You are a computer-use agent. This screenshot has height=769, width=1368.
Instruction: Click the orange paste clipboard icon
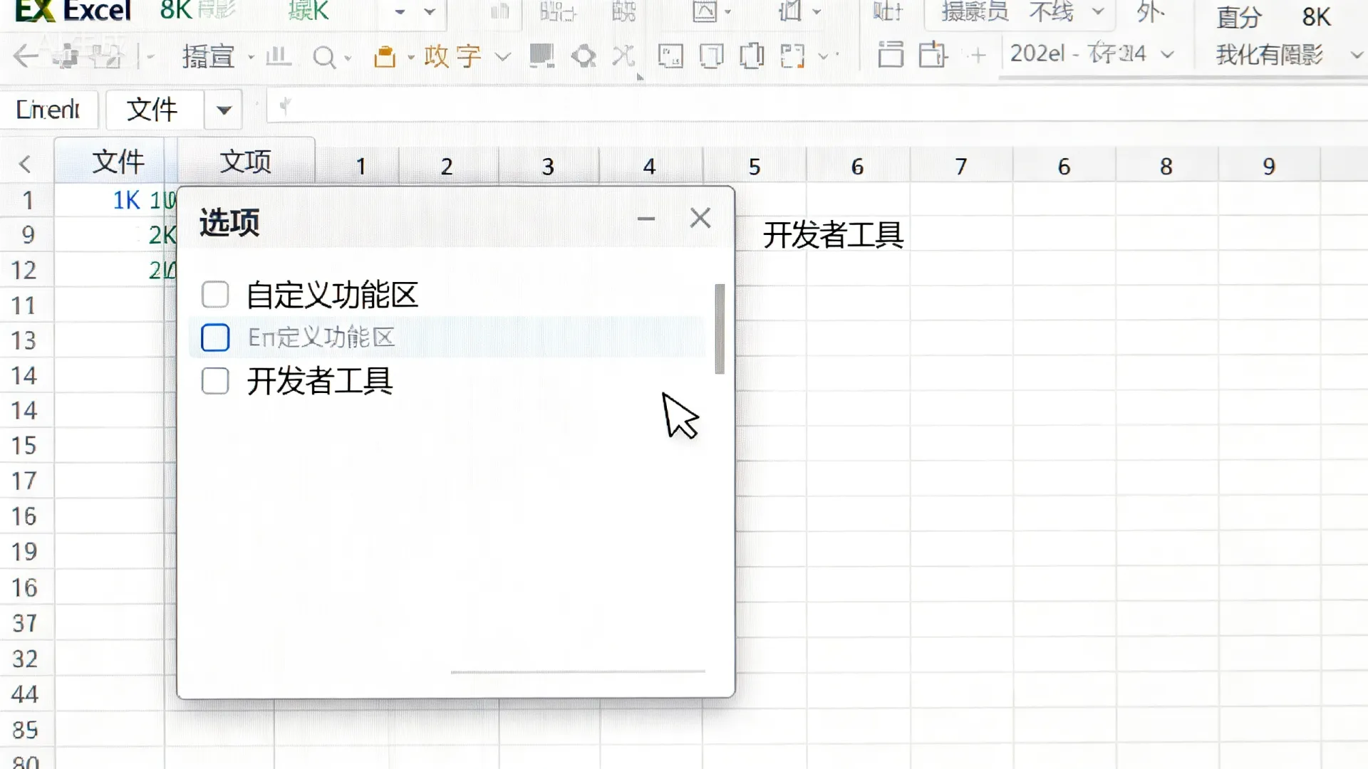coord(385,56)
